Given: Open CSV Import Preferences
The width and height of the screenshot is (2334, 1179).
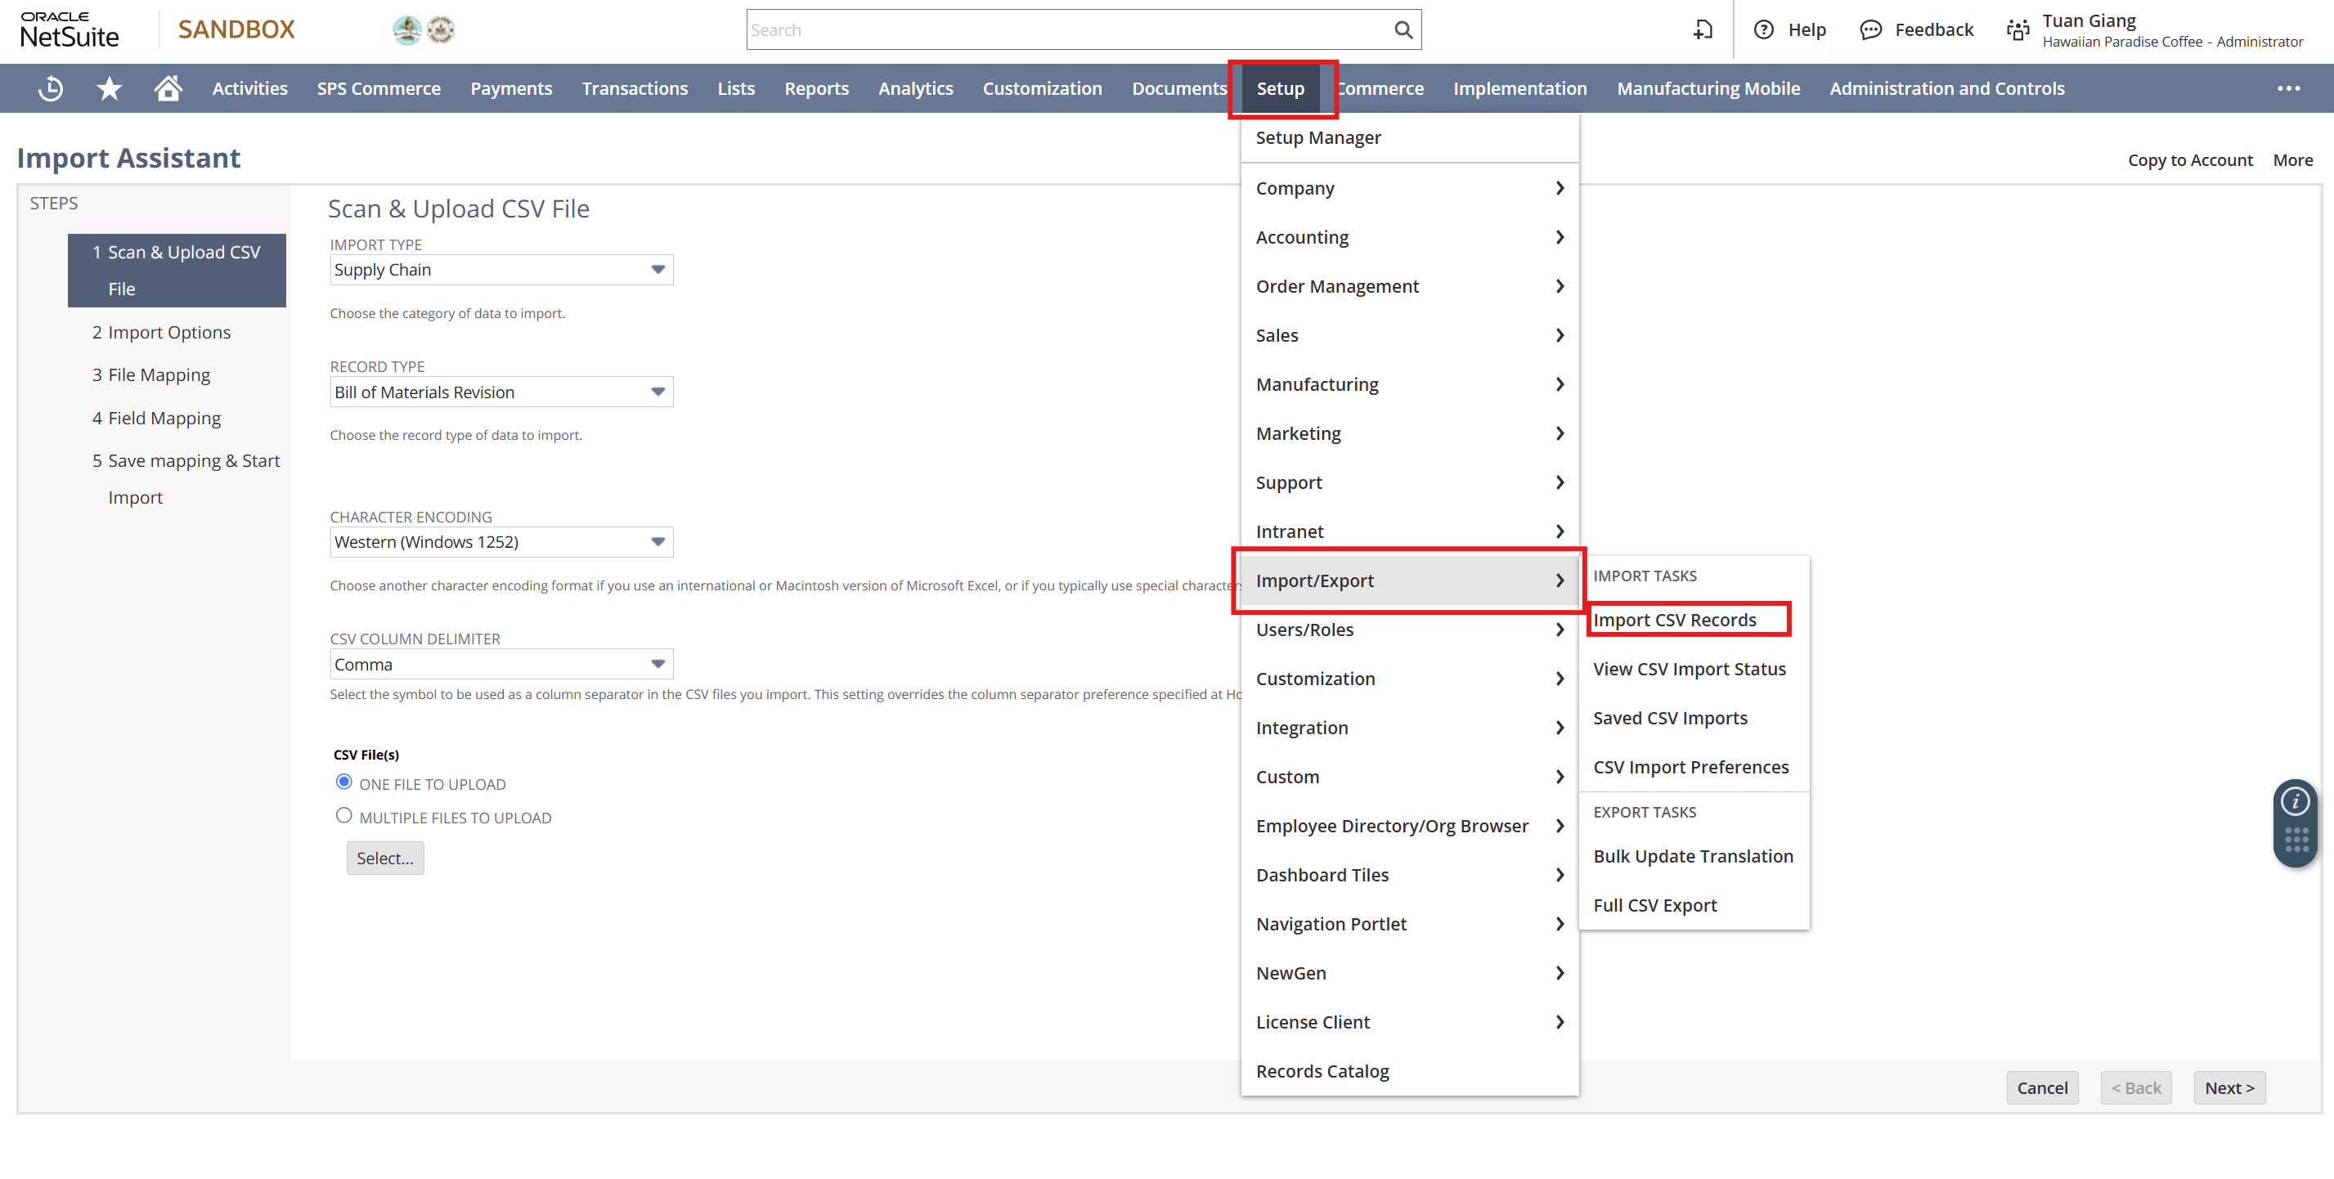Looking at the screenshot, I should (1690, 767).
